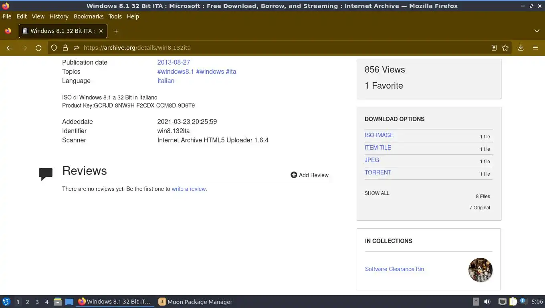The image size is (545, 308).
Task: Click the show desktop taskbar icon
Action: tap(69, 302)
